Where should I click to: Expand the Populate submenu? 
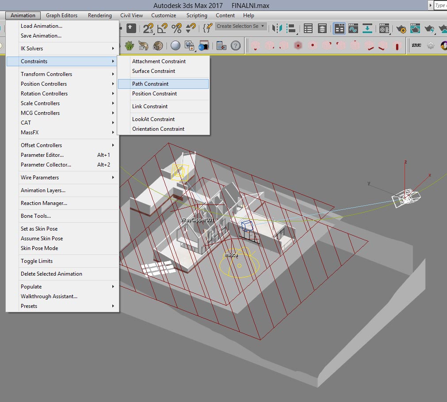(x=61, y=287)
